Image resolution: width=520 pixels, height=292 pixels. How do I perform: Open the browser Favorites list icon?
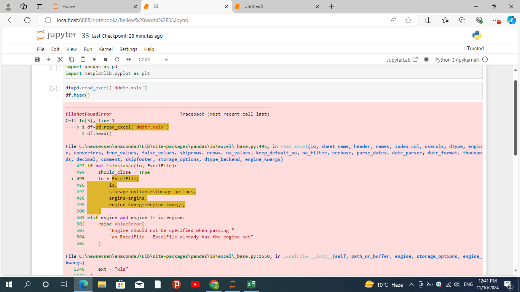pos(445,20)
